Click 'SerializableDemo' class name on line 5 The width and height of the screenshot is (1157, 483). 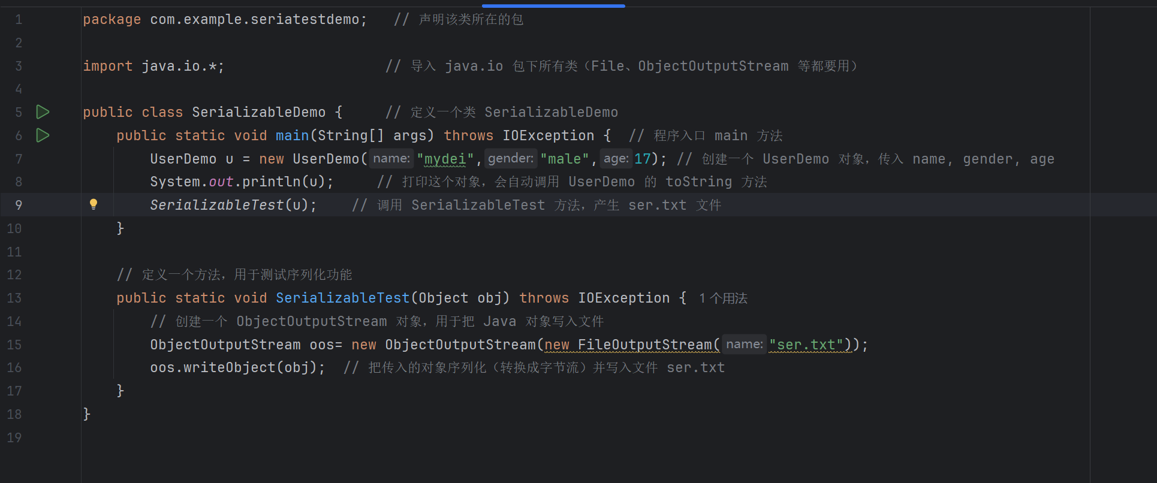(259, 112)
